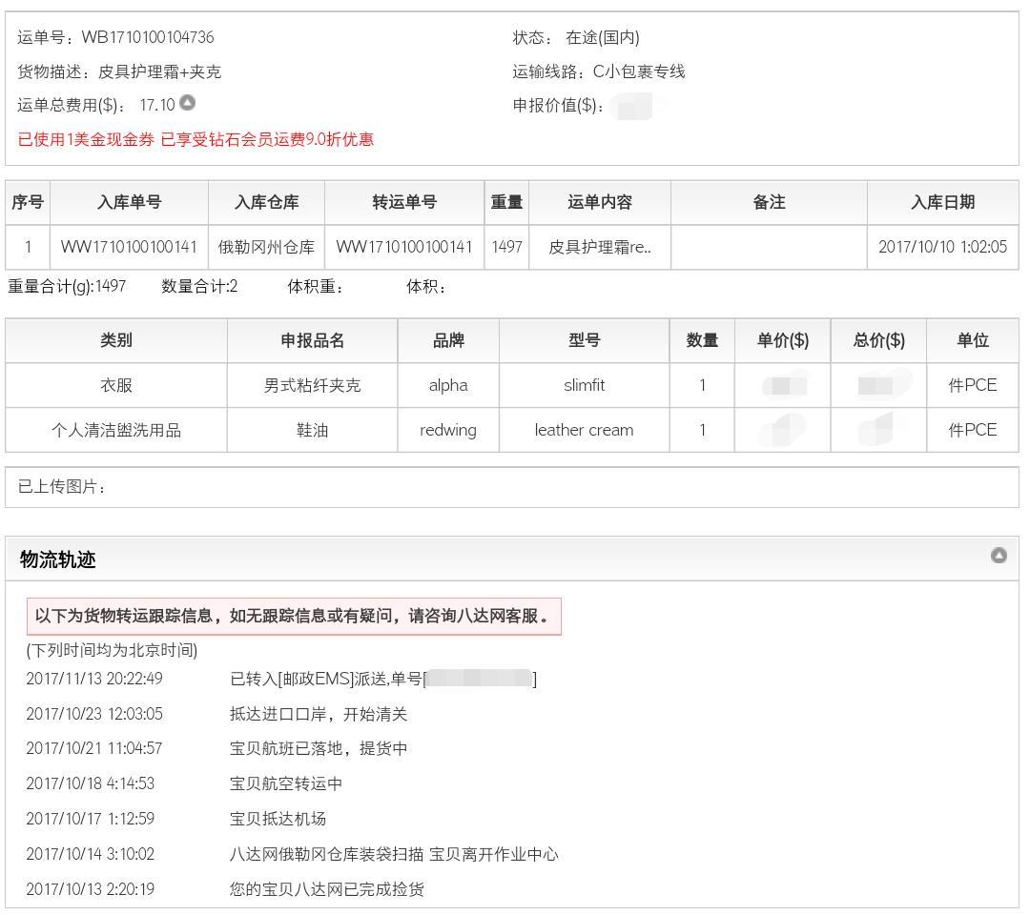Viewport: 1030px width, 915px height.
Task: Click the pink-bordered 八达网客服 notice box
Action: (293, 616)
